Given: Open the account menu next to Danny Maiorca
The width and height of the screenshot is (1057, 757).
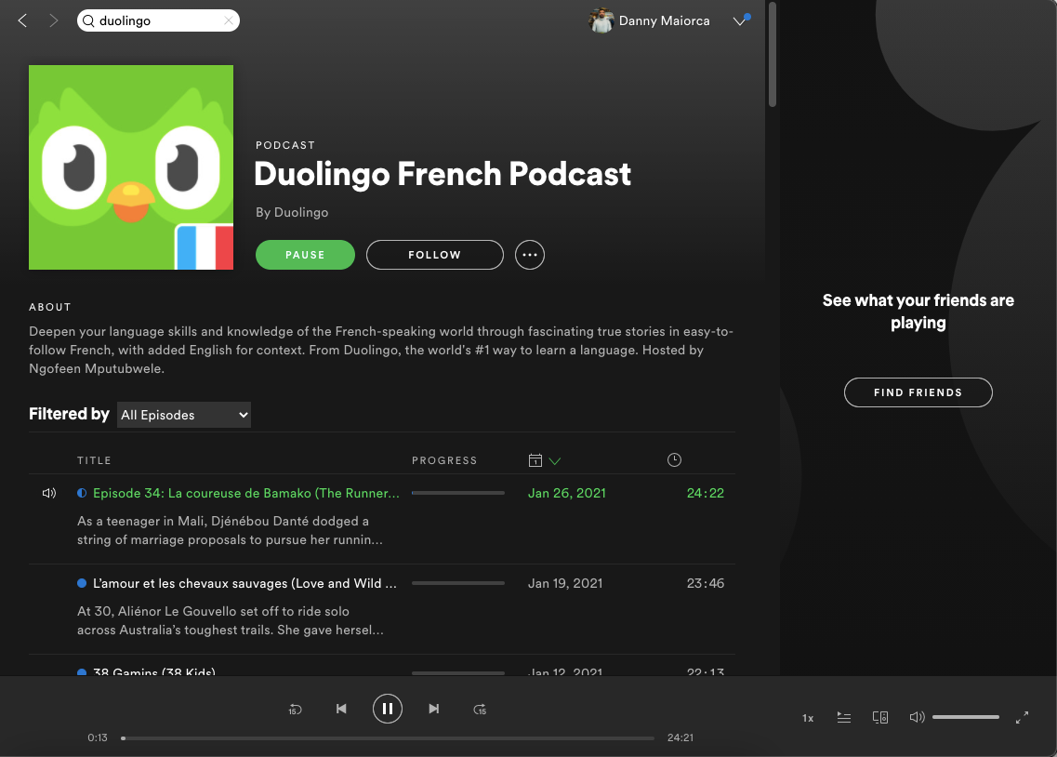Looking at the screenshot, I should tap(741, 20).
